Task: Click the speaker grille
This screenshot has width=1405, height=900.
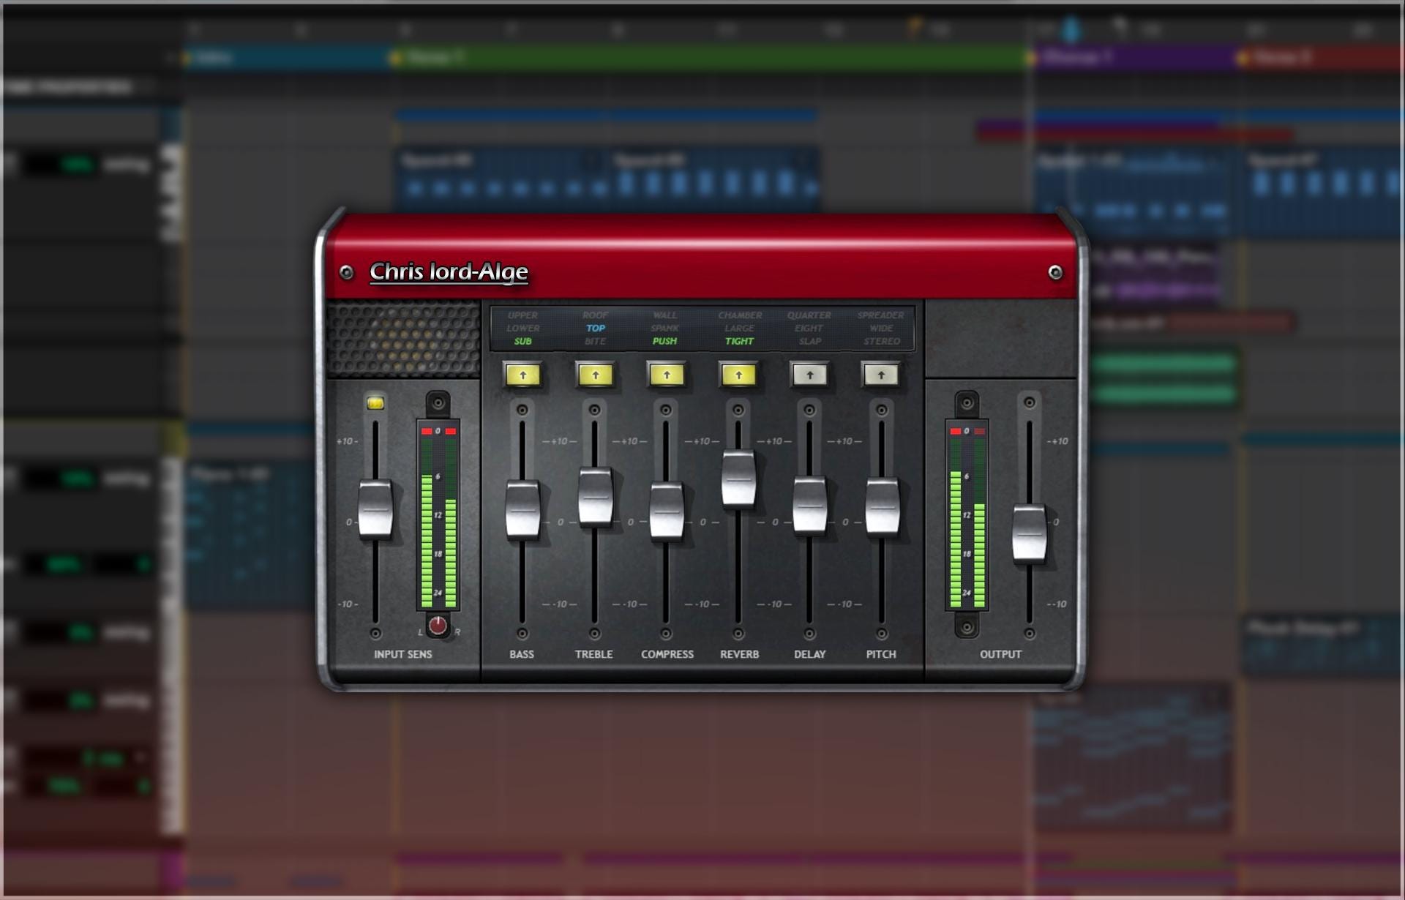Action: tap(403, 340)
